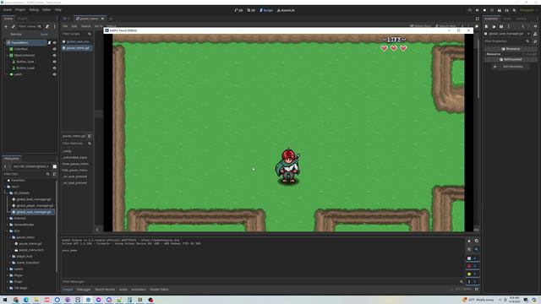This screenshot has width=541, height=304.
Task: Toggle visibility of PauseMenu node
Action: 54,43
